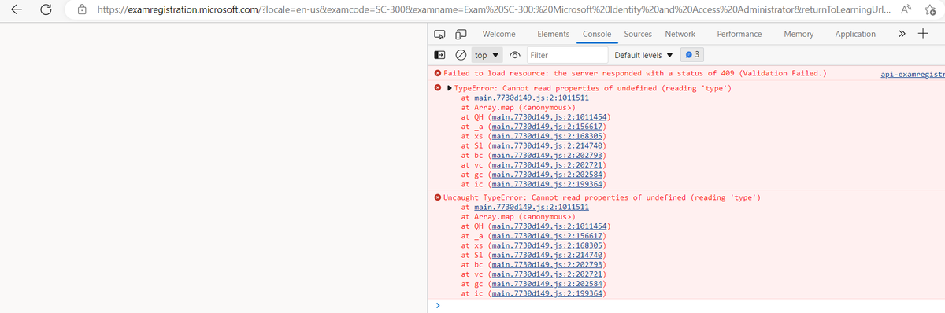Open the Application tab

(x=855, y=34)
